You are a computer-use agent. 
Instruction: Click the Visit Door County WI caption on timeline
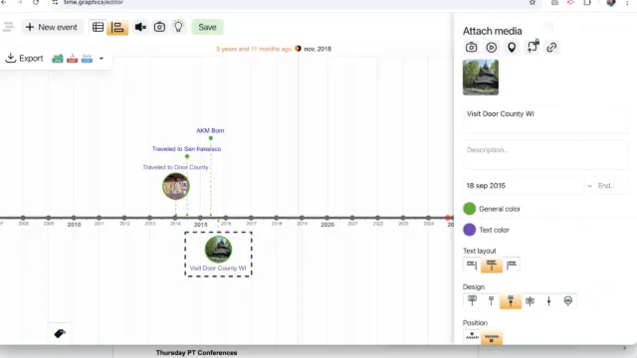[218, 268]
